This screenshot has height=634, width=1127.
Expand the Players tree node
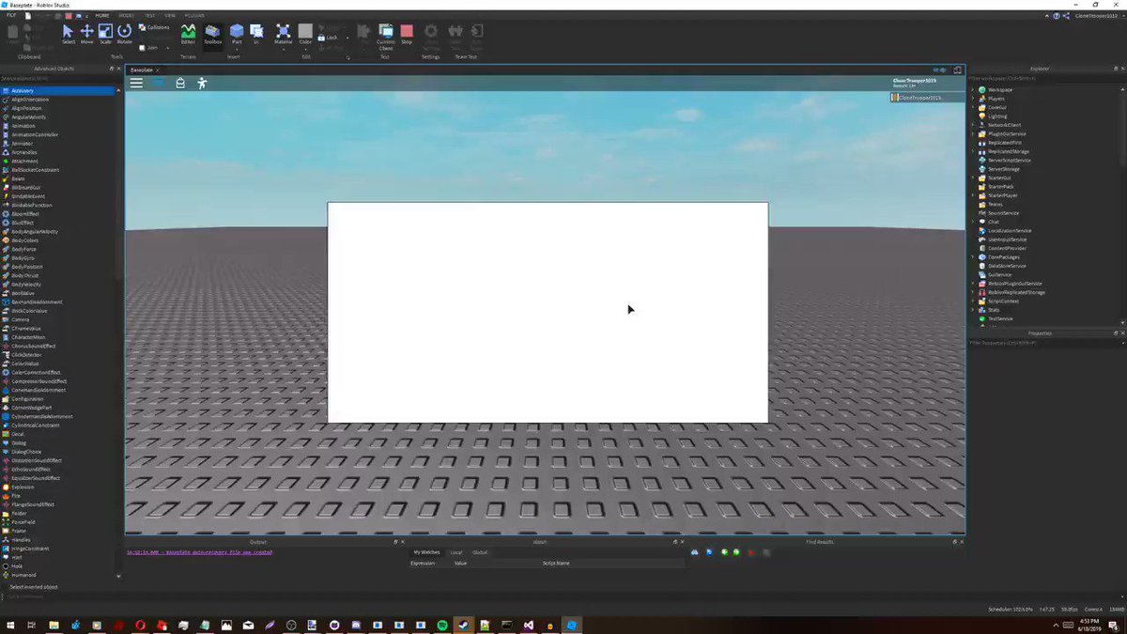pyautogui.click(x=972, y=99)
